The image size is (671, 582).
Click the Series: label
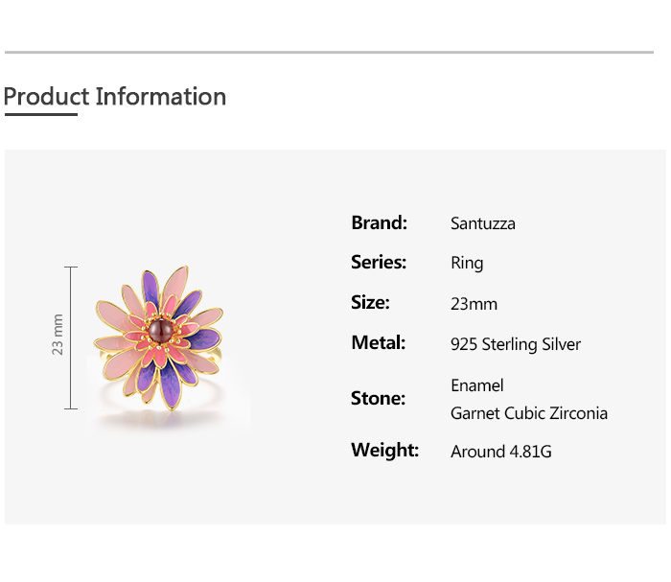(x=379, y=263)
